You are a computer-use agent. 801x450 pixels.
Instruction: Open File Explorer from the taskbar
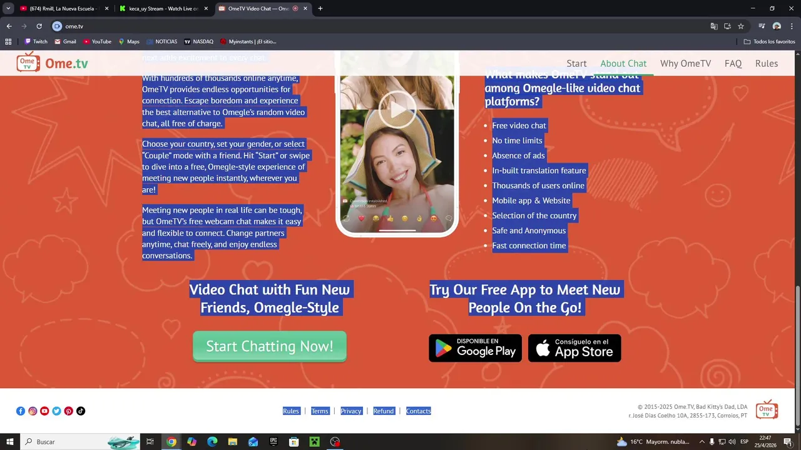[232, 442]
